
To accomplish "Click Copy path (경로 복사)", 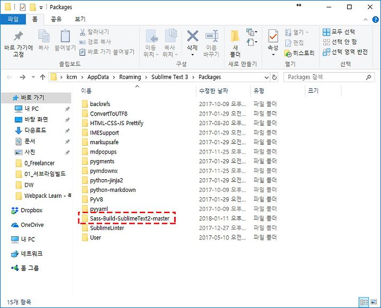I will tap(95, 42).
